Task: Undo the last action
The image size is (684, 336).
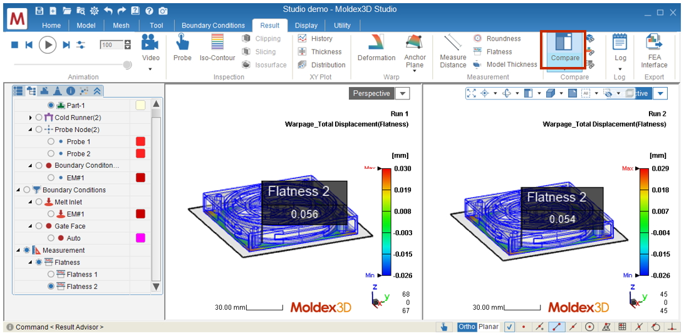Action: tap(108, 11)
